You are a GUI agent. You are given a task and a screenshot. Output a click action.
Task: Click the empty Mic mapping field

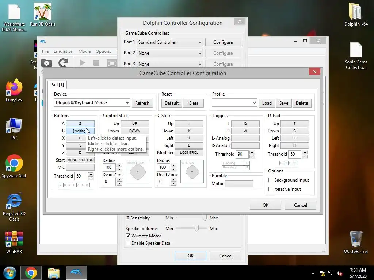[x=80, y=167]
